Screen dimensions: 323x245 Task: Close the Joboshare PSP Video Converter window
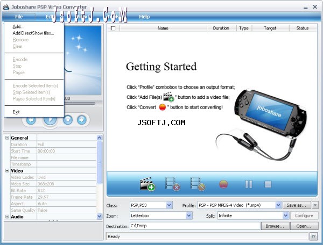[315, 7]
